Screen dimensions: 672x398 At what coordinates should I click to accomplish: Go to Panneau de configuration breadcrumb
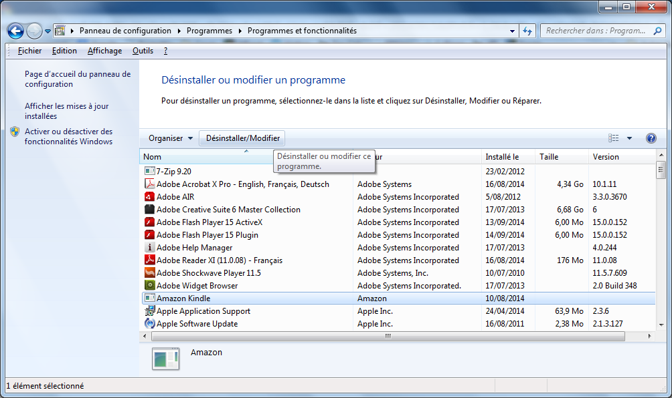pos(125,31)
